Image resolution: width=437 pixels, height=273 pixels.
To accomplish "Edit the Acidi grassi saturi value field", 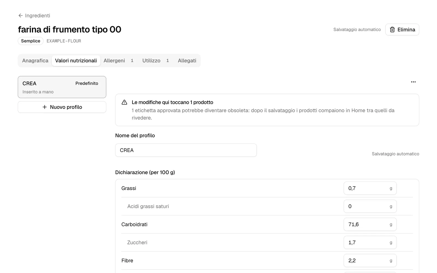I will pyautogui.click(x=370, y=206).
